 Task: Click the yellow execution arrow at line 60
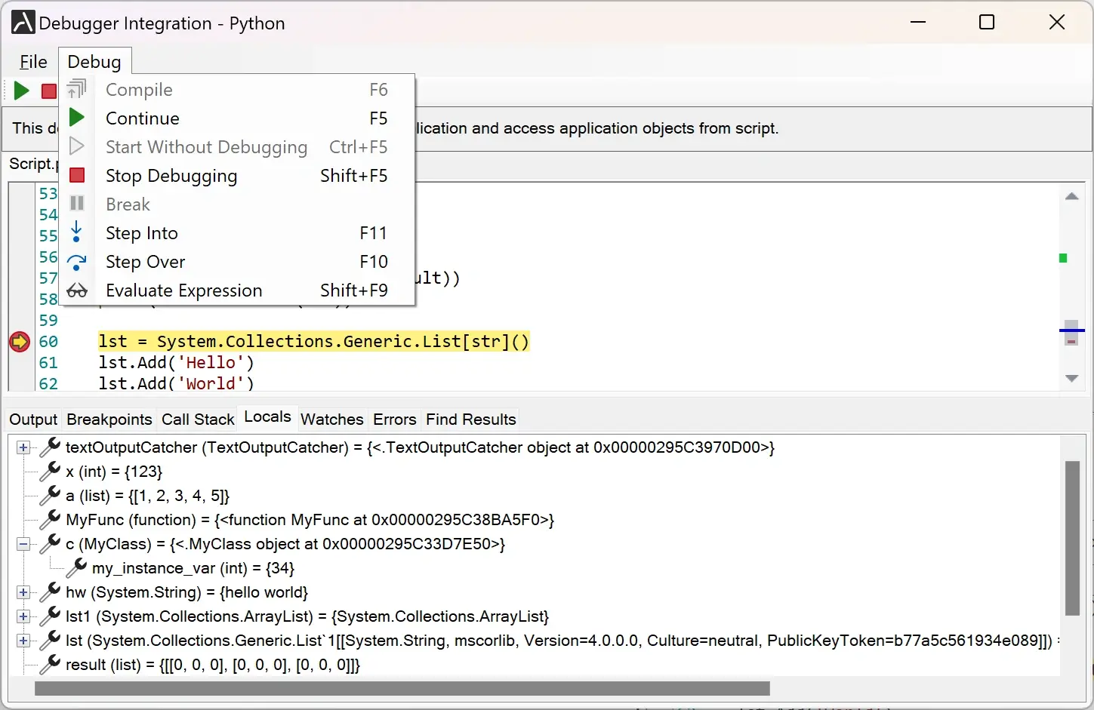[19, 342]
